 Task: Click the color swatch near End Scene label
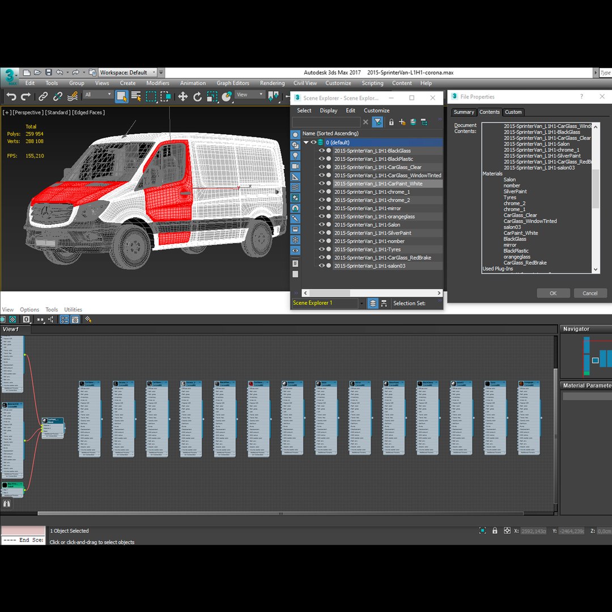point(23,530)
